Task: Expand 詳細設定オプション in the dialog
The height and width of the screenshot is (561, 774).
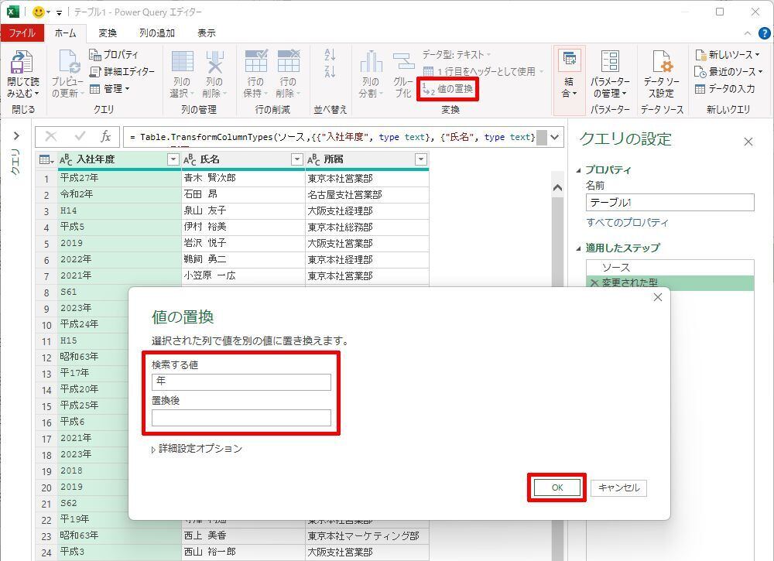Action: 197,449
